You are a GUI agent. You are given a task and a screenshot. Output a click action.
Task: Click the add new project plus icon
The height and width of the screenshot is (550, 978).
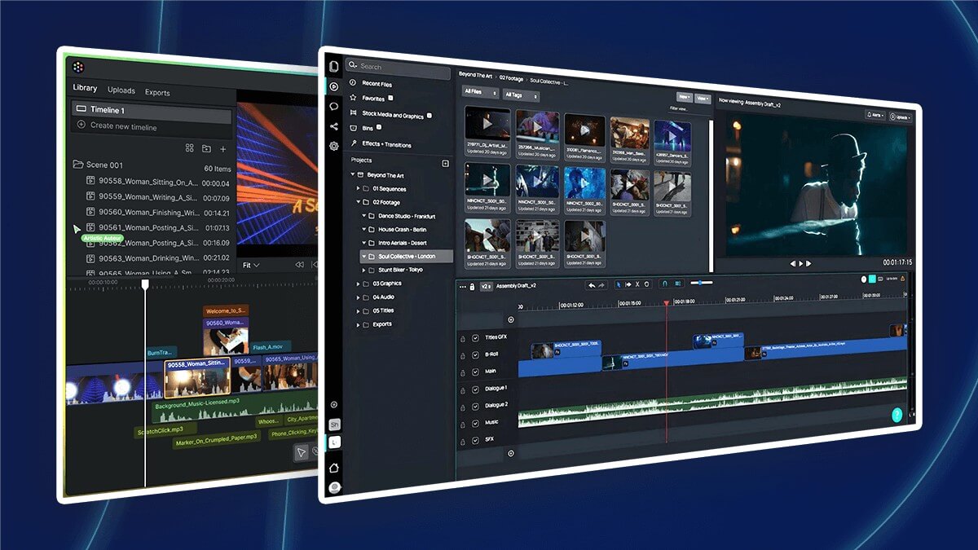coord(445,163)
